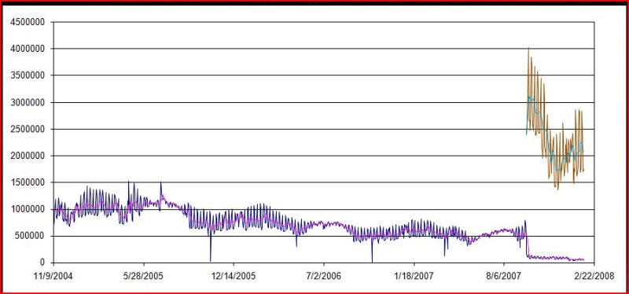
Task: Click the 8/6/2007 date label
Action: pyautogui.click(x=504, y=277)
